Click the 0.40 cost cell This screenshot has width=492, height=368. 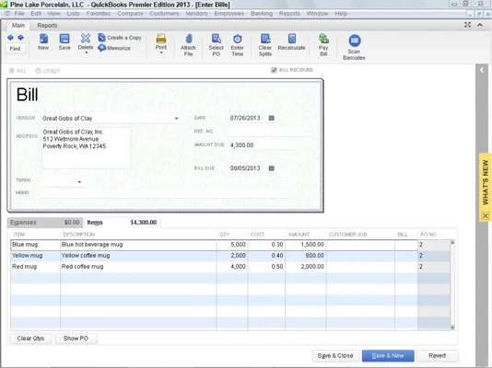(x=266, y=256)
